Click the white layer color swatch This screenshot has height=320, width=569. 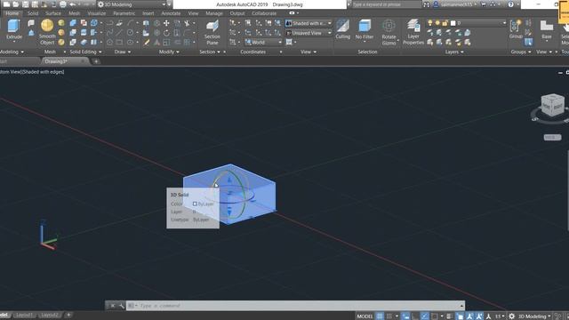point(453,23)
